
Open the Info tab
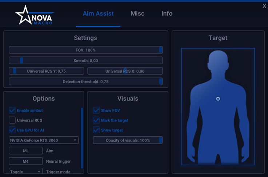click(167, 14)
